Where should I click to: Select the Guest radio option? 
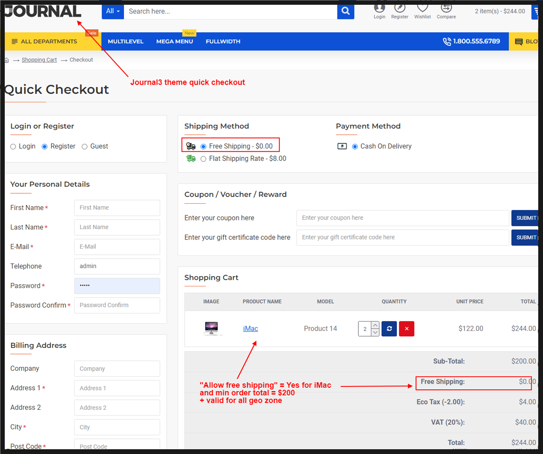coord(85,147)
